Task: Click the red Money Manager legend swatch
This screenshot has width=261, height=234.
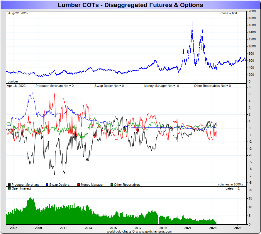Action: pyautogui.click(x=79, y=185)
